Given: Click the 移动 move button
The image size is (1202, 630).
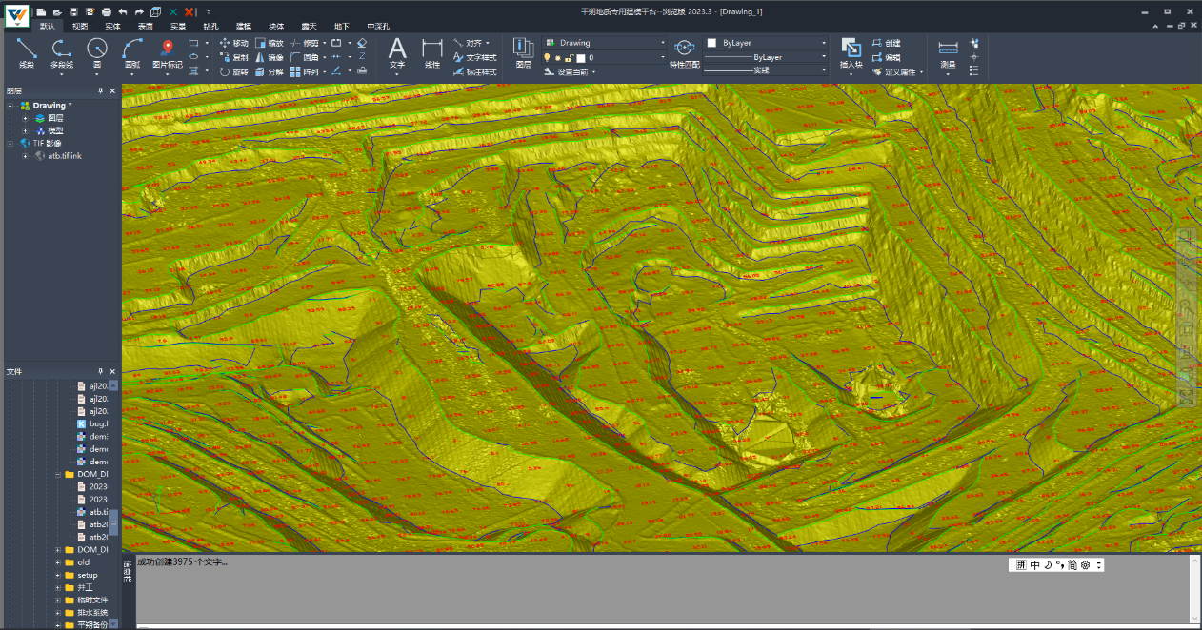Looking at the screenshot, I should 233,43.
